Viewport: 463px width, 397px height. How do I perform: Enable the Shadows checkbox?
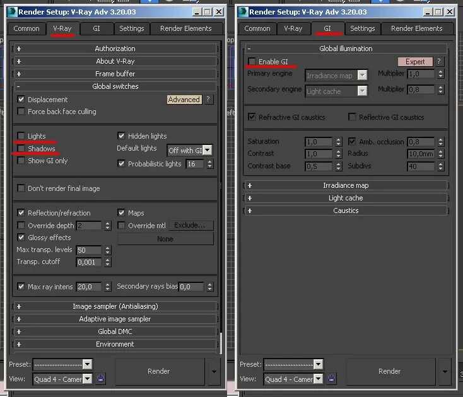pos(21,148)
